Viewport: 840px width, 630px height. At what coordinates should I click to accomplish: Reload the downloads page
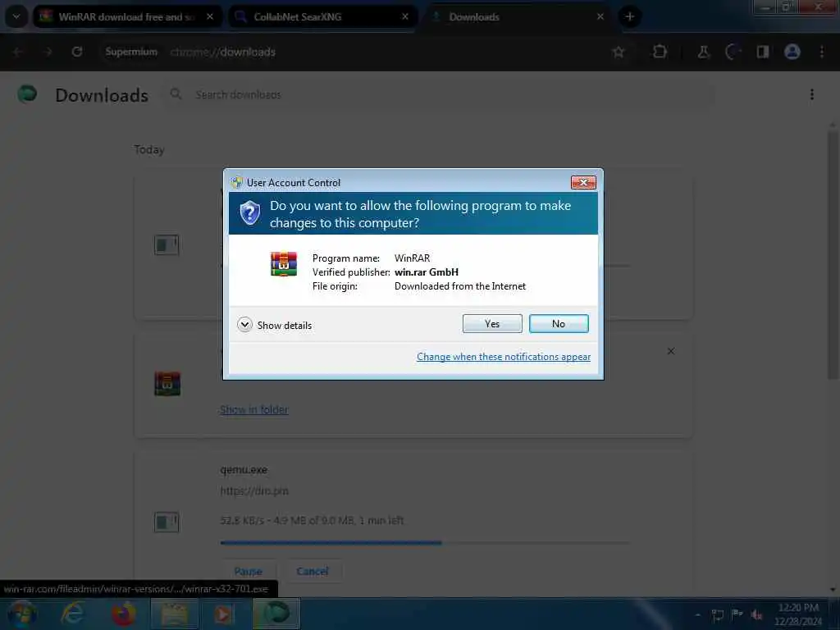(x=77, y=52)
